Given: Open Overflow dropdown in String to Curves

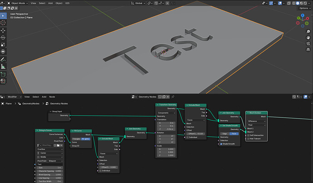Looking at the screenshot, I should coord(50,149).
